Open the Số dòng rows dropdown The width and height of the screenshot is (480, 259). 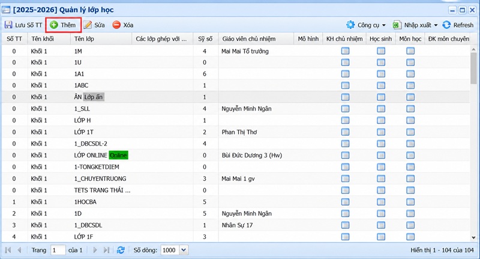pyautogui.click(x=184, y=250)
